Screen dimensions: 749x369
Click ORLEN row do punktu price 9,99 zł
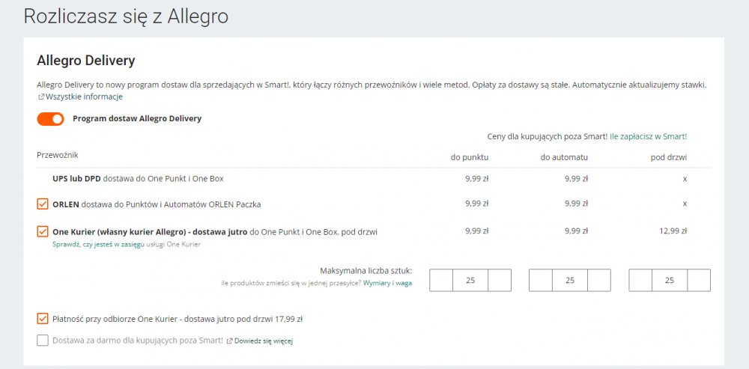tap(476, 204)
